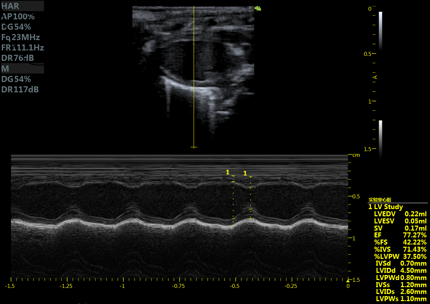Click the FR111.1Hz frame rate parameter
This screenshot has height=304, width=430.
23,48
